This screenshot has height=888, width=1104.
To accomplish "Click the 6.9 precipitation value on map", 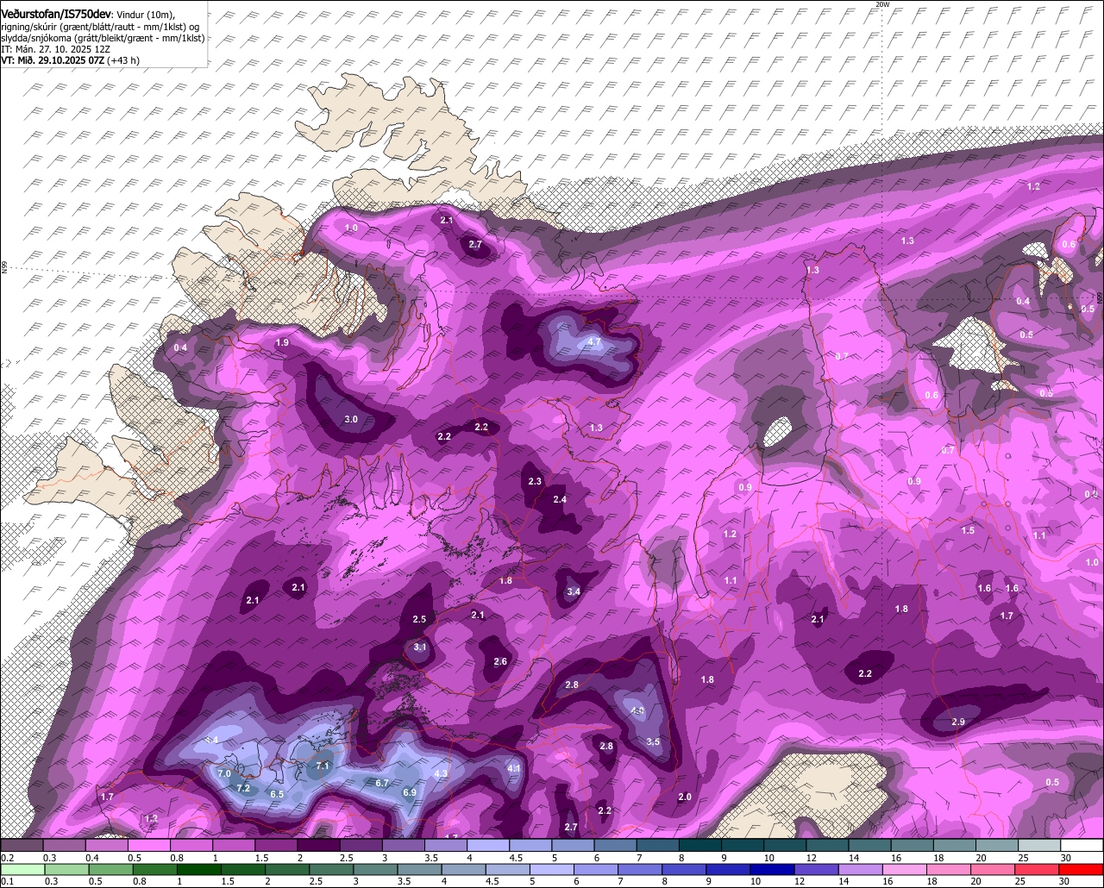I will pos(410,793).
